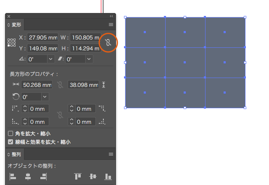
Task: Select the 変形 panel tab
Action: point(15,25)
